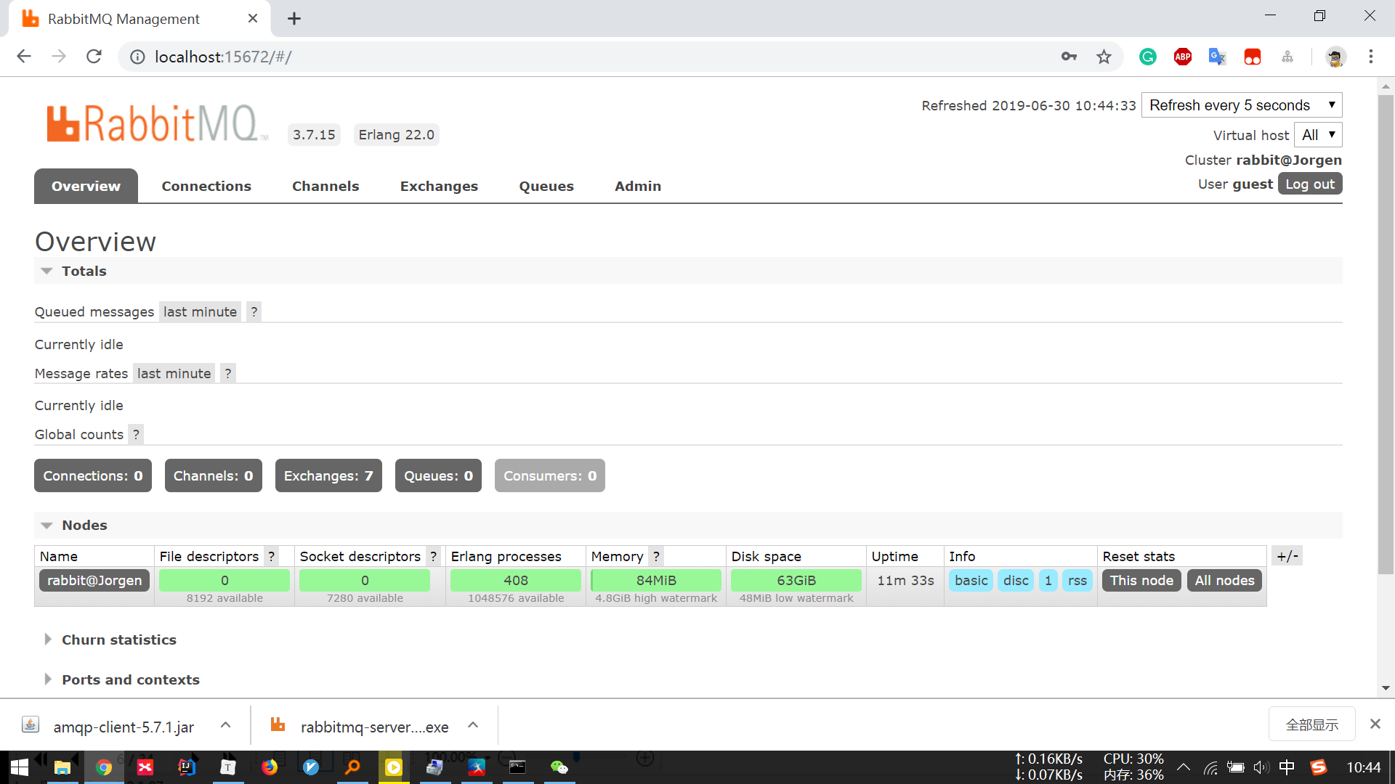
Task: Open the refresh interval dropdown
Action: tap(1241, 105)
